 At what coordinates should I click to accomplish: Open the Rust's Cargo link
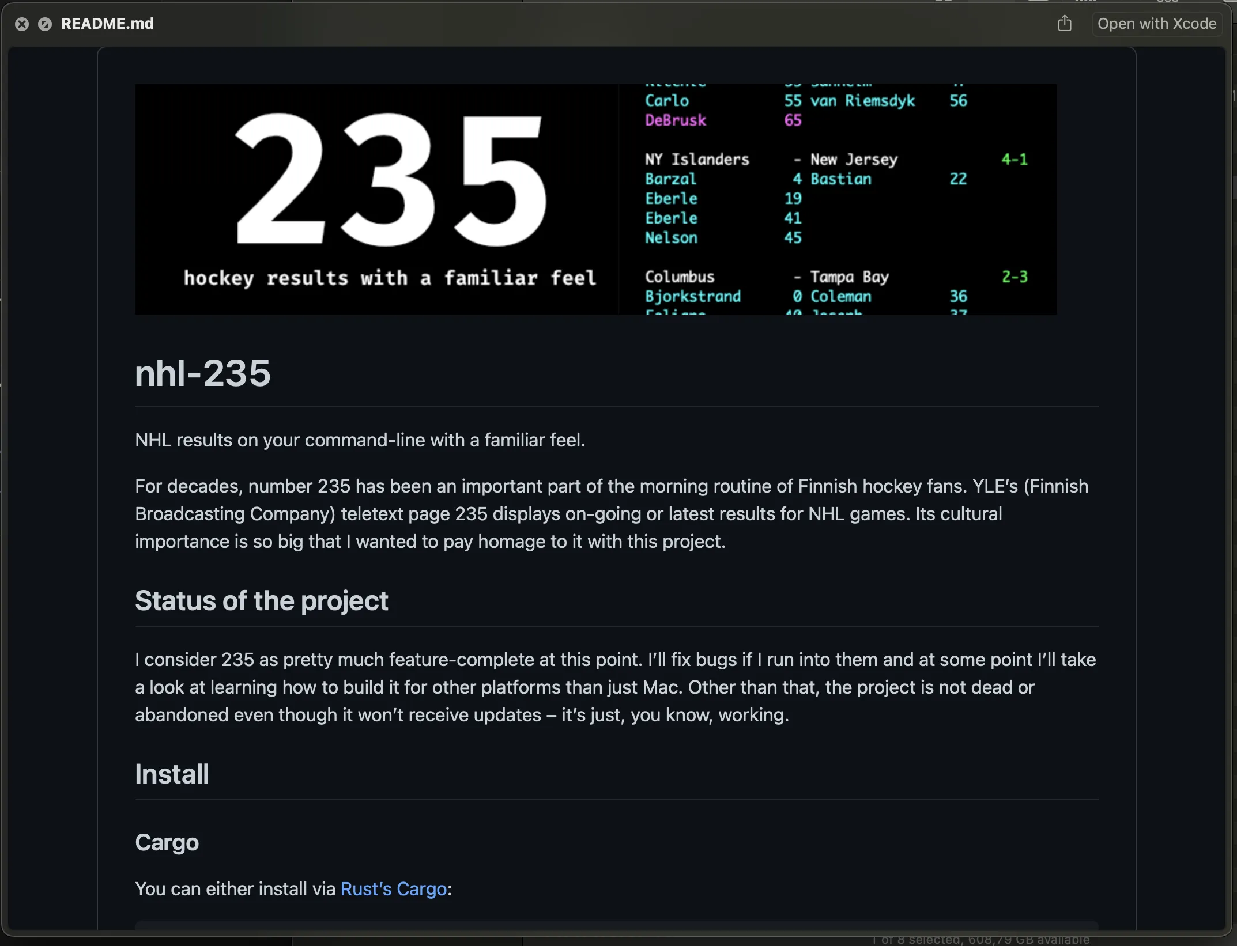(394, 889)
